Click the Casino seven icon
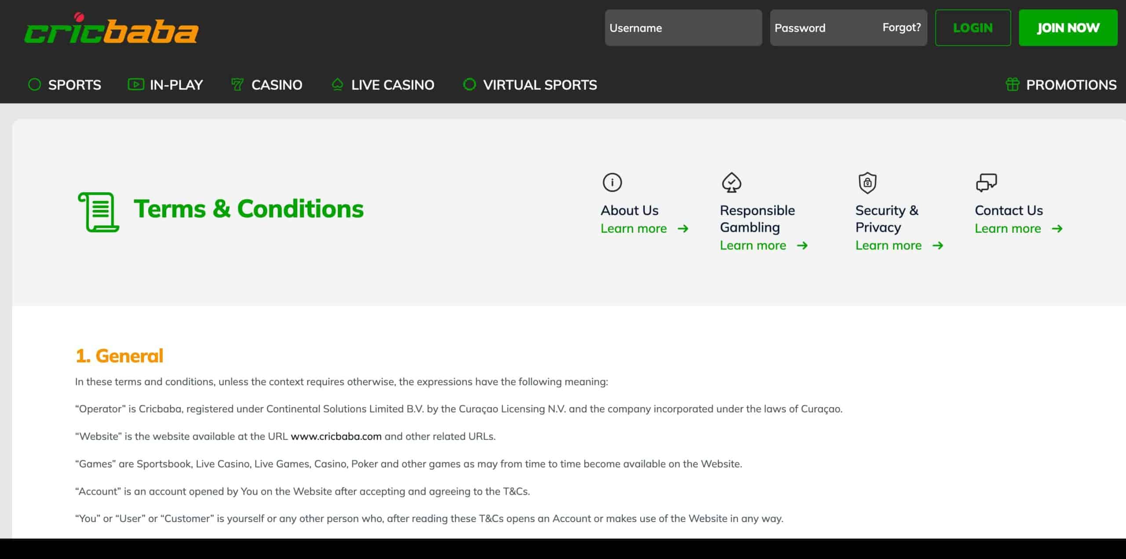This screenshot has width=1126, height=559. coord(237,84)
